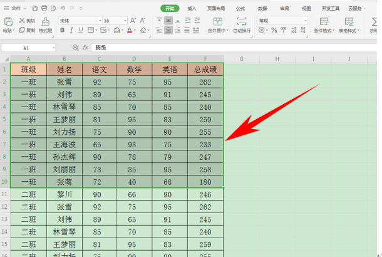382x257 pixels.
Task: Click the Merge and Center icon
Action: tap(217, 22)
